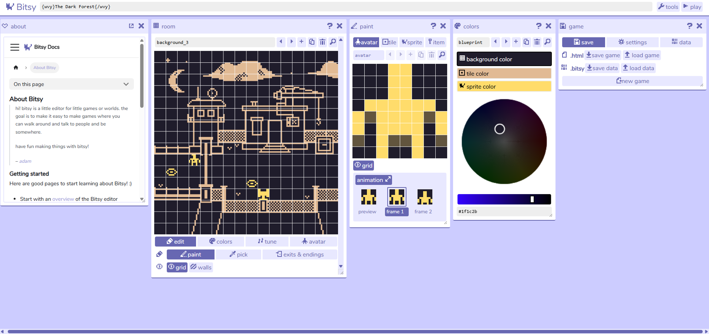
Task: Open overview link in Bitsy docs
Action: (x=63, y=199)
